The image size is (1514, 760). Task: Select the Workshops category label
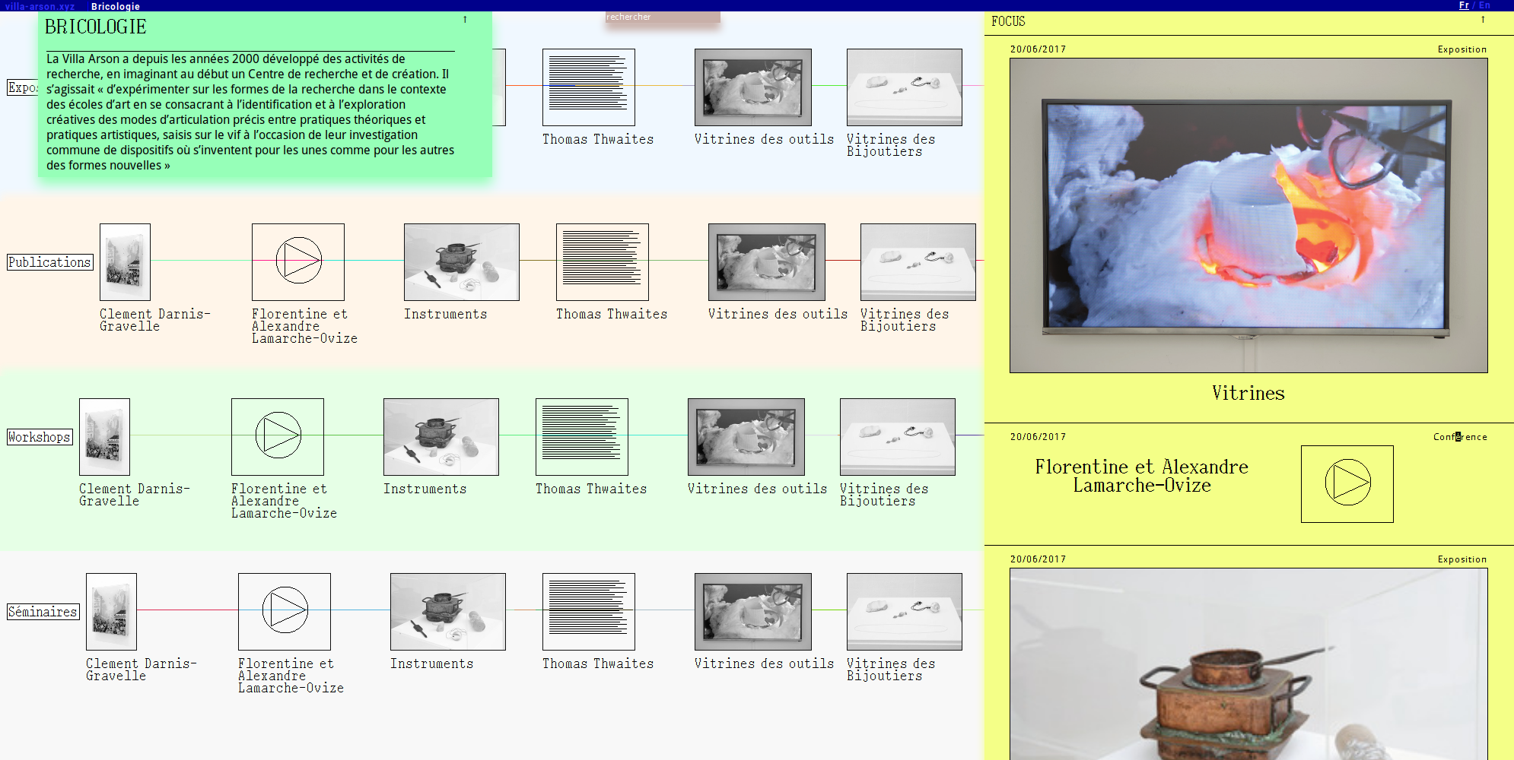[x=40, y=437]
